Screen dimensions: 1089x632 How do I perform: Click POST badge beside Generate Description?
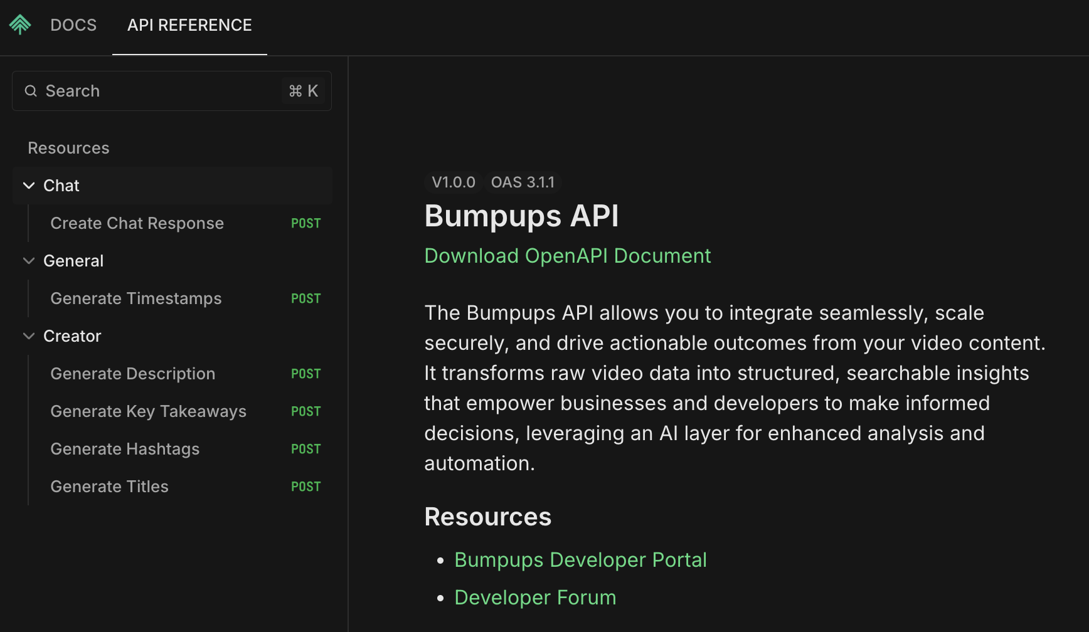[306, 374]
